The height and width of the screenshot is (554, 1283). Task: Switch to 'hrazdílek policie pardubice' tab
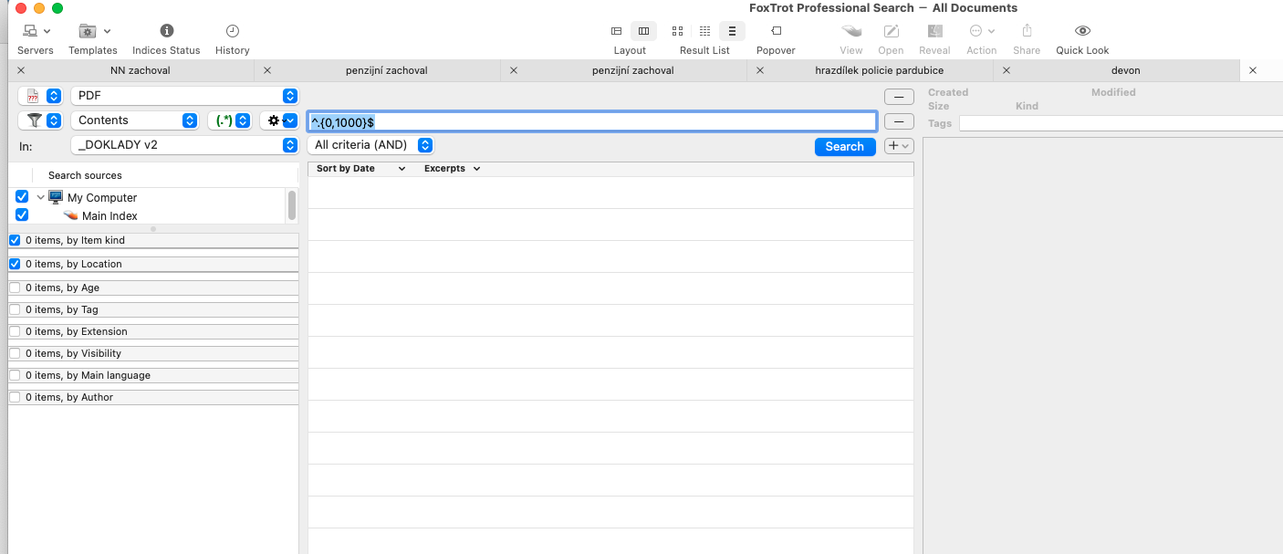tap(879, 70)
